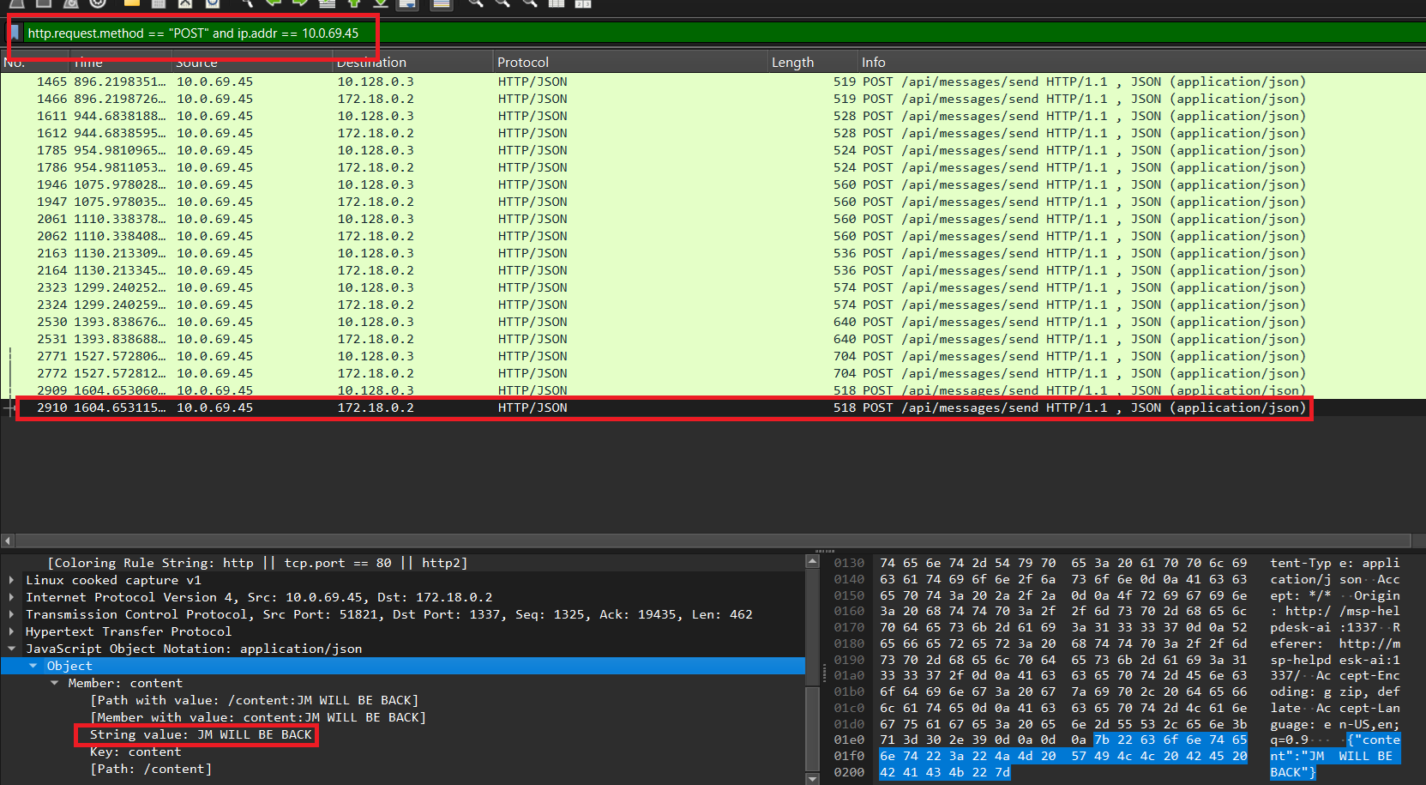Open a capture file with the folder icon
Image resolution: width=1426 pixels, height=785 pixels.
click(x=131, y=3)
